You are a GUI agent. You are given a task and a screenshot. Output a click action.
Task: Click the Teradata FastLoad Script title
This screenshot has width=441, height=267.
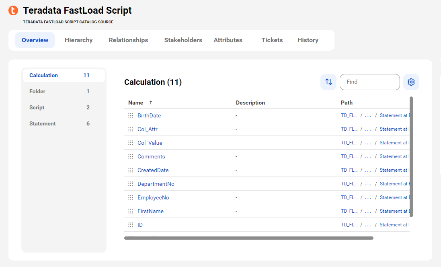[x=77, y=10]
